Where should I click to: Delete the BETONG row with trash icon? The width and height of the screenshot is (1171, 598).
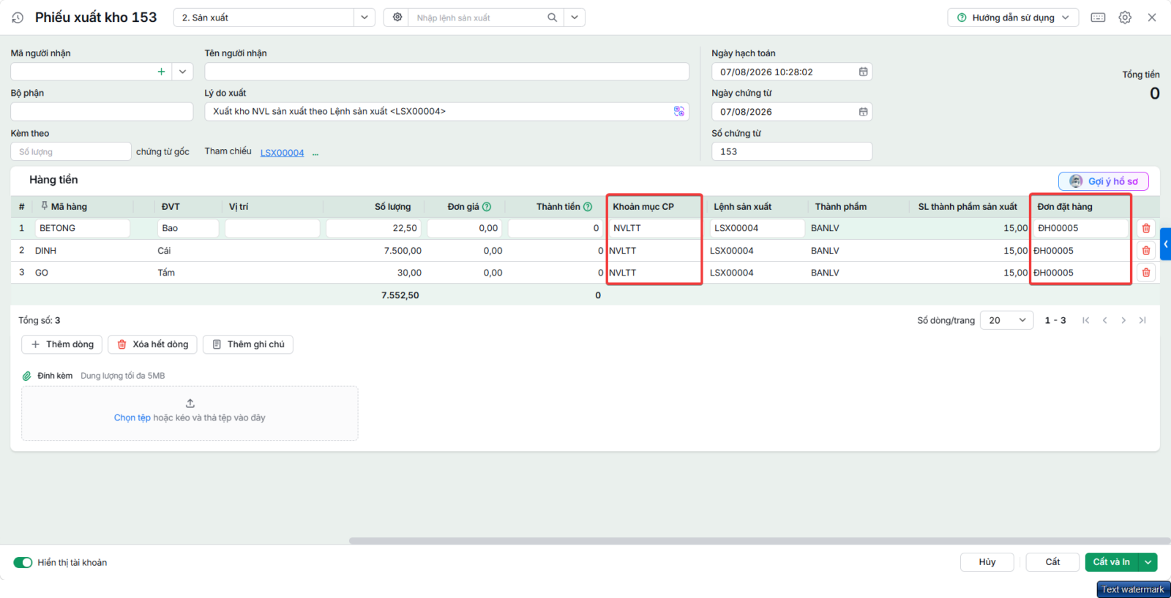(x=1146, y=228)
